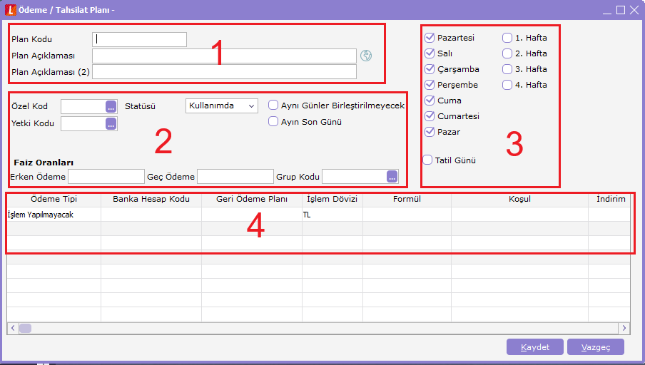Focus the Plan Kodu input field

pyautogui.click(x=139, y=39)
